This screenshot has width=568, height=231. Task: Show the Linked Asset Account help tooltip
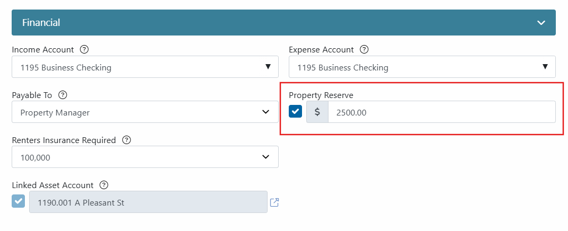click(x=104, y=185)
